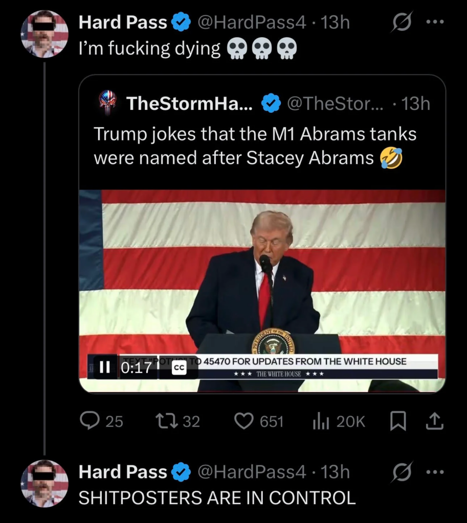Open top tweet's three-dot more menu
Image resolution: width=467 pixels, height=523 pixels.
tap(435, 23)
